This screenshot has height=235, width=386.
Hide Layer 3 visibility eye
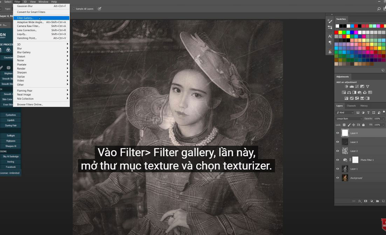click(x=338, y=142)
